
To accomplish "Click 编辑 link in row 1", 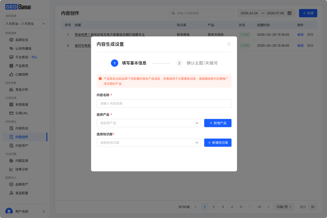I will pos(300,35).
